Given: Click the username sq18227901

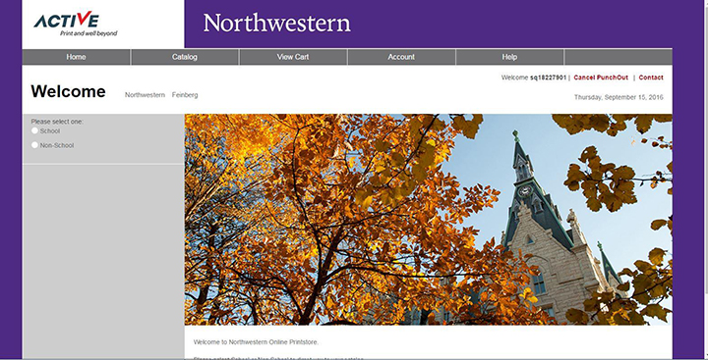Looking at the screenshot, I should 548,77.
